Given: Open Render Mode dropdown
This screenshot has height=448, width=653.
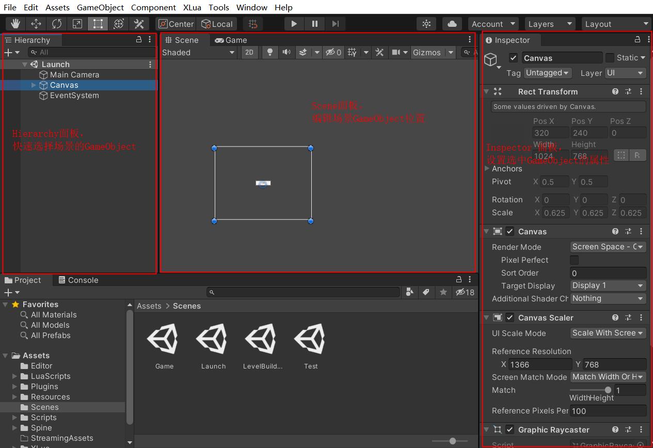Looking at the screenshot, I should [x=608, y=247].
